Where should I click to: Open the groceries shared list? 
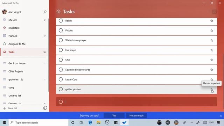pos(24,79)
